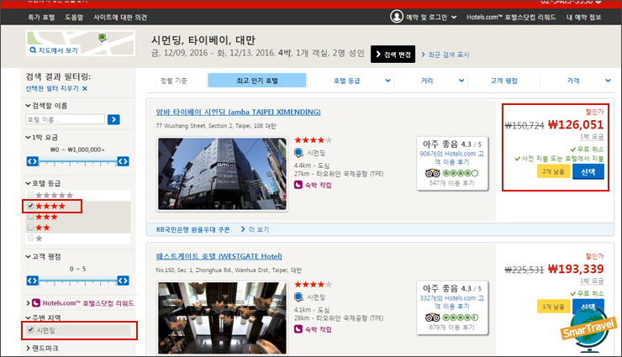Open 내 예약 정보 menu item

coord(583,18)
